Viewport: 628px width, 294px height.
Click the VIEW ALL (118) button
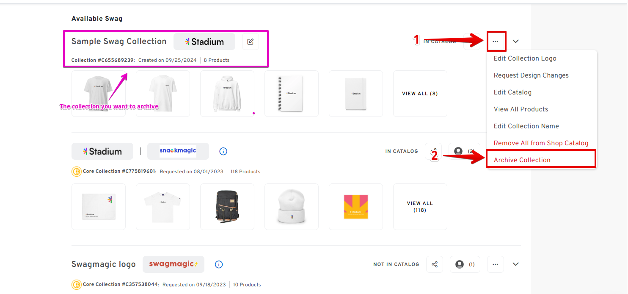pyautogui.click(x=420, y=207)
